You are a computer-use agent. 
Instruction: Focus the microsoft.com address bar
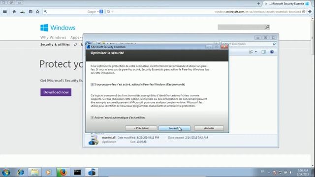[x=258, y=12]
